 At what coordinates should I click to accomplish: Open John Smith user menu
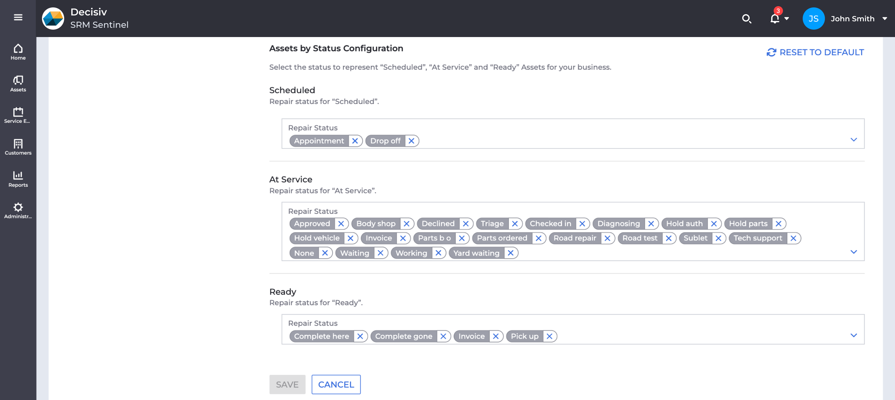click(x=852, y=19)
